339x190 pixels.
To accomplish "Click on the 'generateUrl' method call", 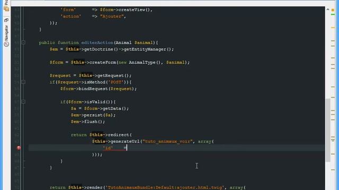I will (125, 141).
